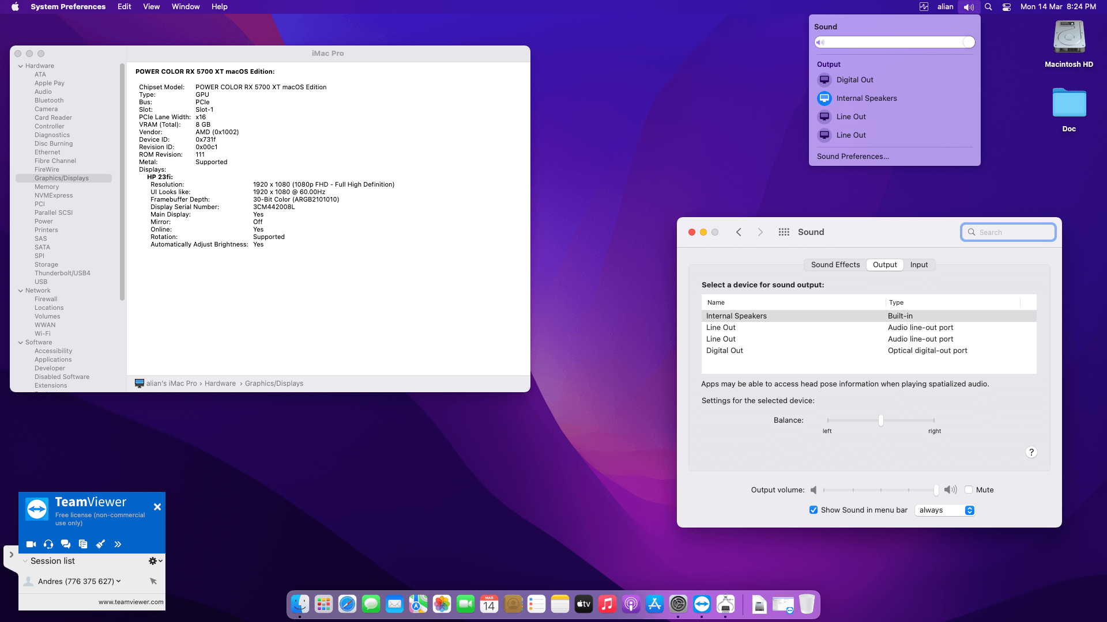Open Spotlight search in menu bar
This screenshot has width=1107, height=622.
click(x=988, y=7)
